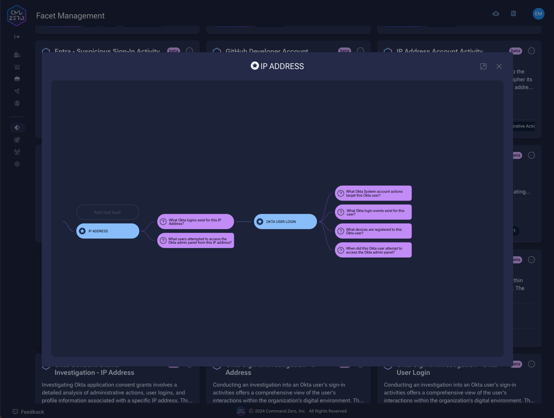Open the user investigation search tool
The width and height of the screenshot is (554, 418).
(x=17, y=55)
